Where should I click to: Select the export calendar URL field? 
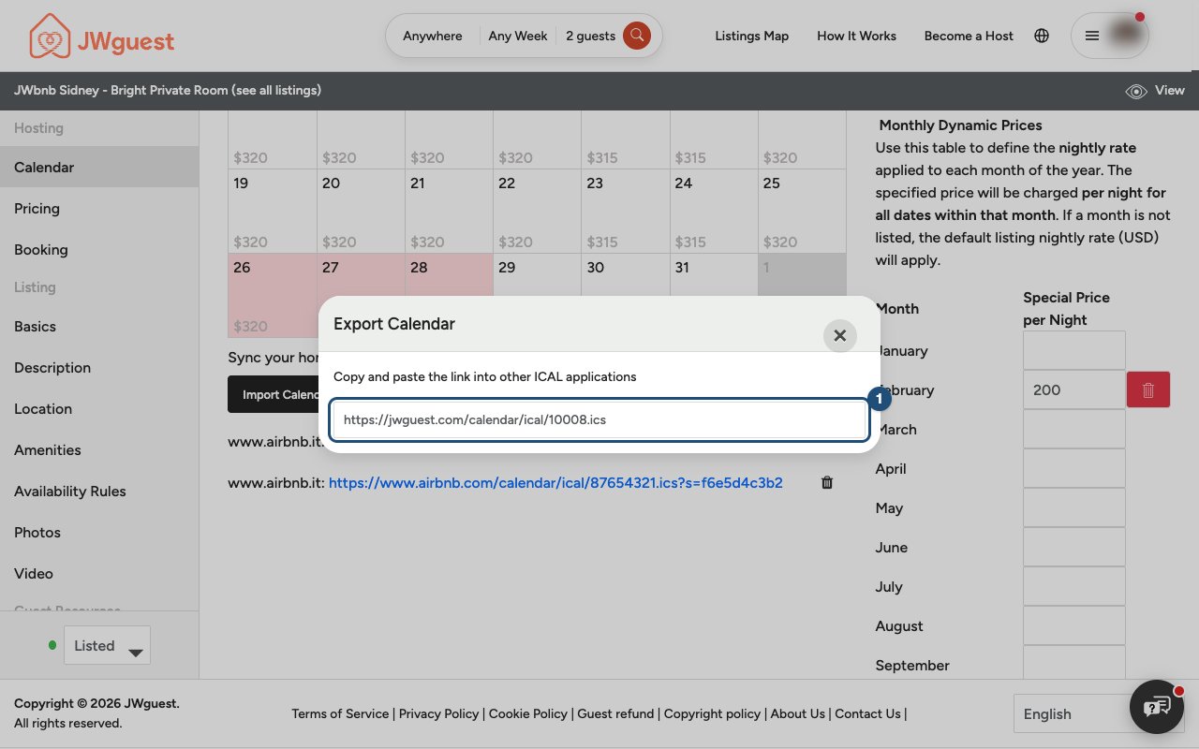(x=599, y=420)
